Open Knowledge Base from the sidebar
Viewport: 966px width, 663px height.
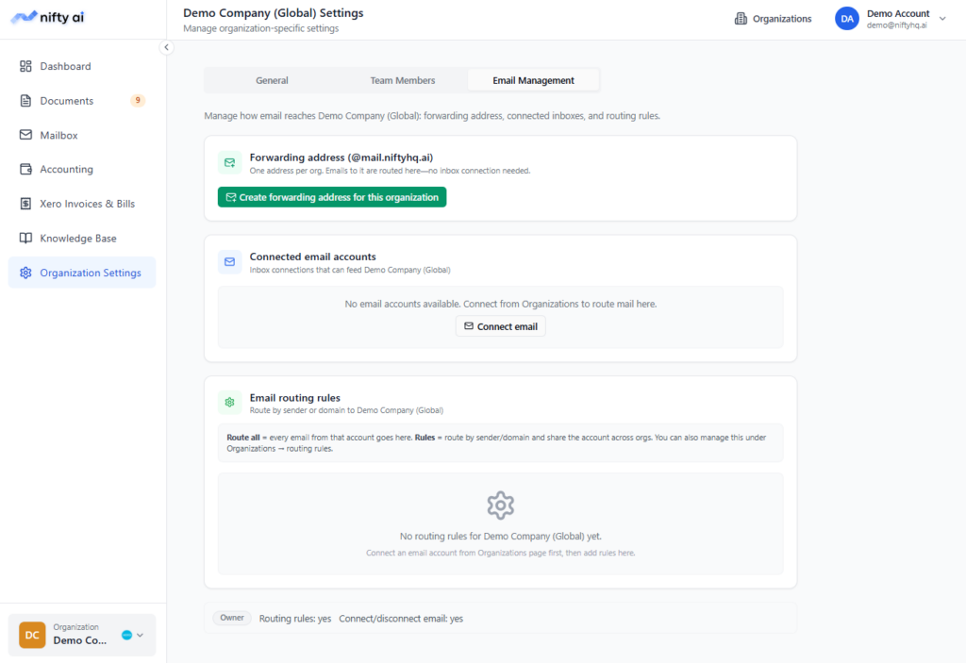coord(82,238)
